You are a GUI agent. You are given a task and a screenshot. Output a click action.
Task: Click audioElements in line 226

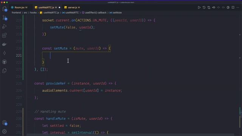tap(55, 91)
